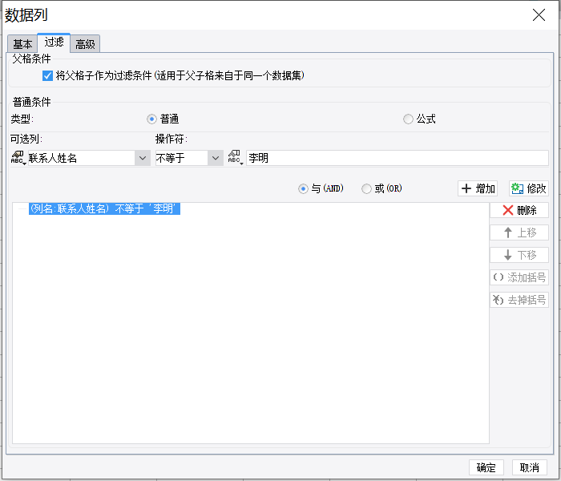Select the 公式 type radio button
561x481 pixels.
pos(408,119)
